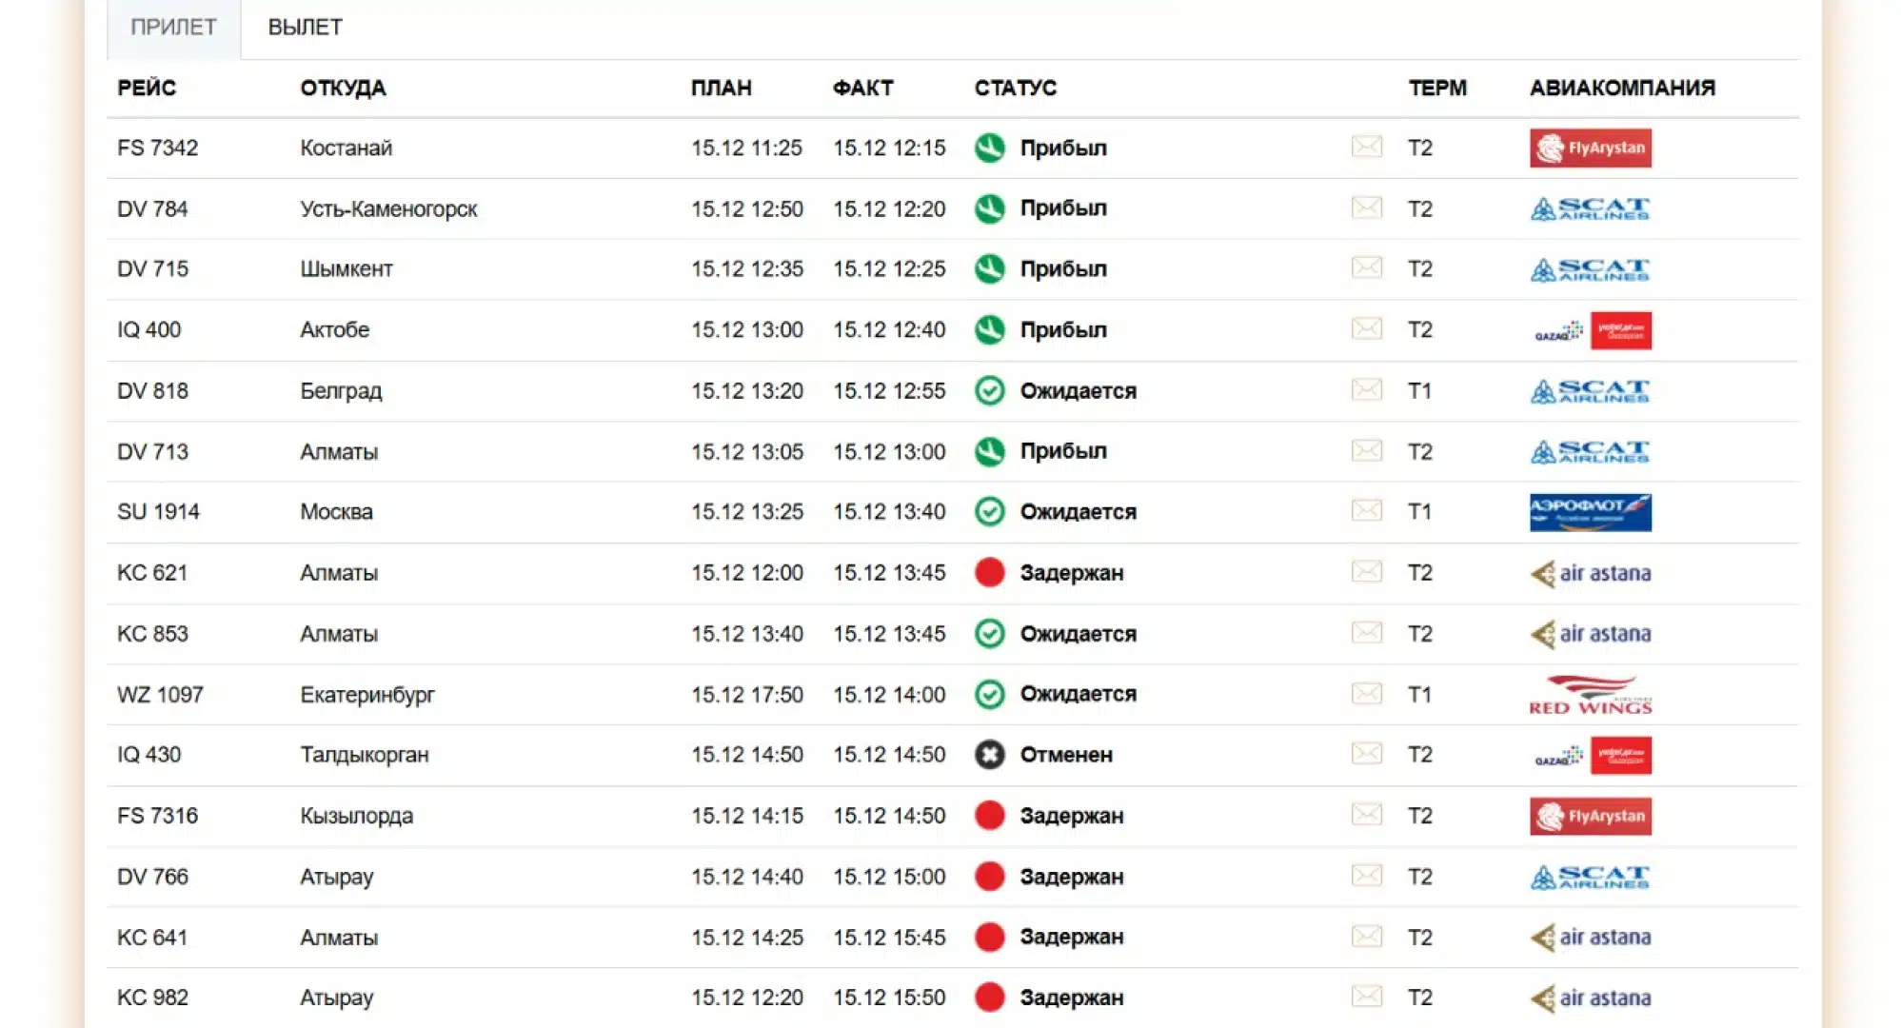The width and height of the screenshot is (1901, 1028).
Task: Click Aeroflot logo for Moscow flight
Action: pyautogui.click(x=1590, y=512)
